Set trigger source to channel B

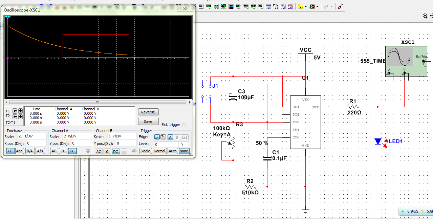click(176, 137)
